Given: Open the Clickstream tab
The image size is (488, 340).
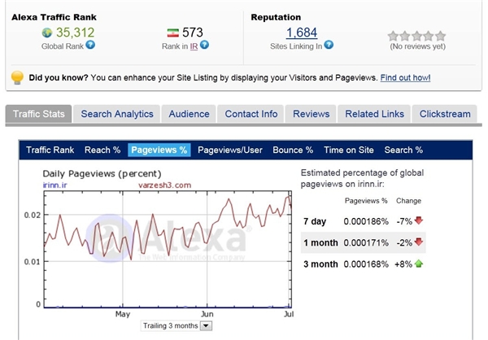Looking at the screenshot, I should 445,114.
